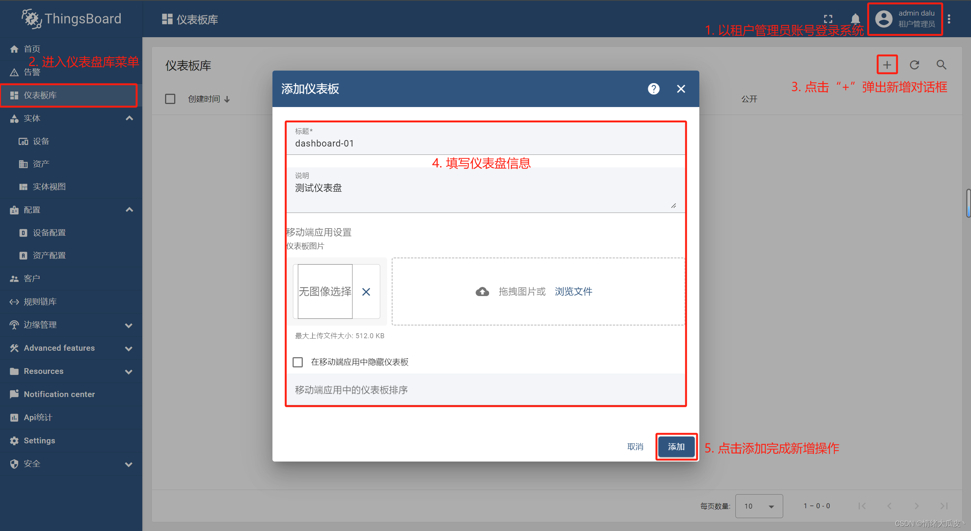
Task: Expand the 边缘管理 section
Action: [x=129, y=325]
